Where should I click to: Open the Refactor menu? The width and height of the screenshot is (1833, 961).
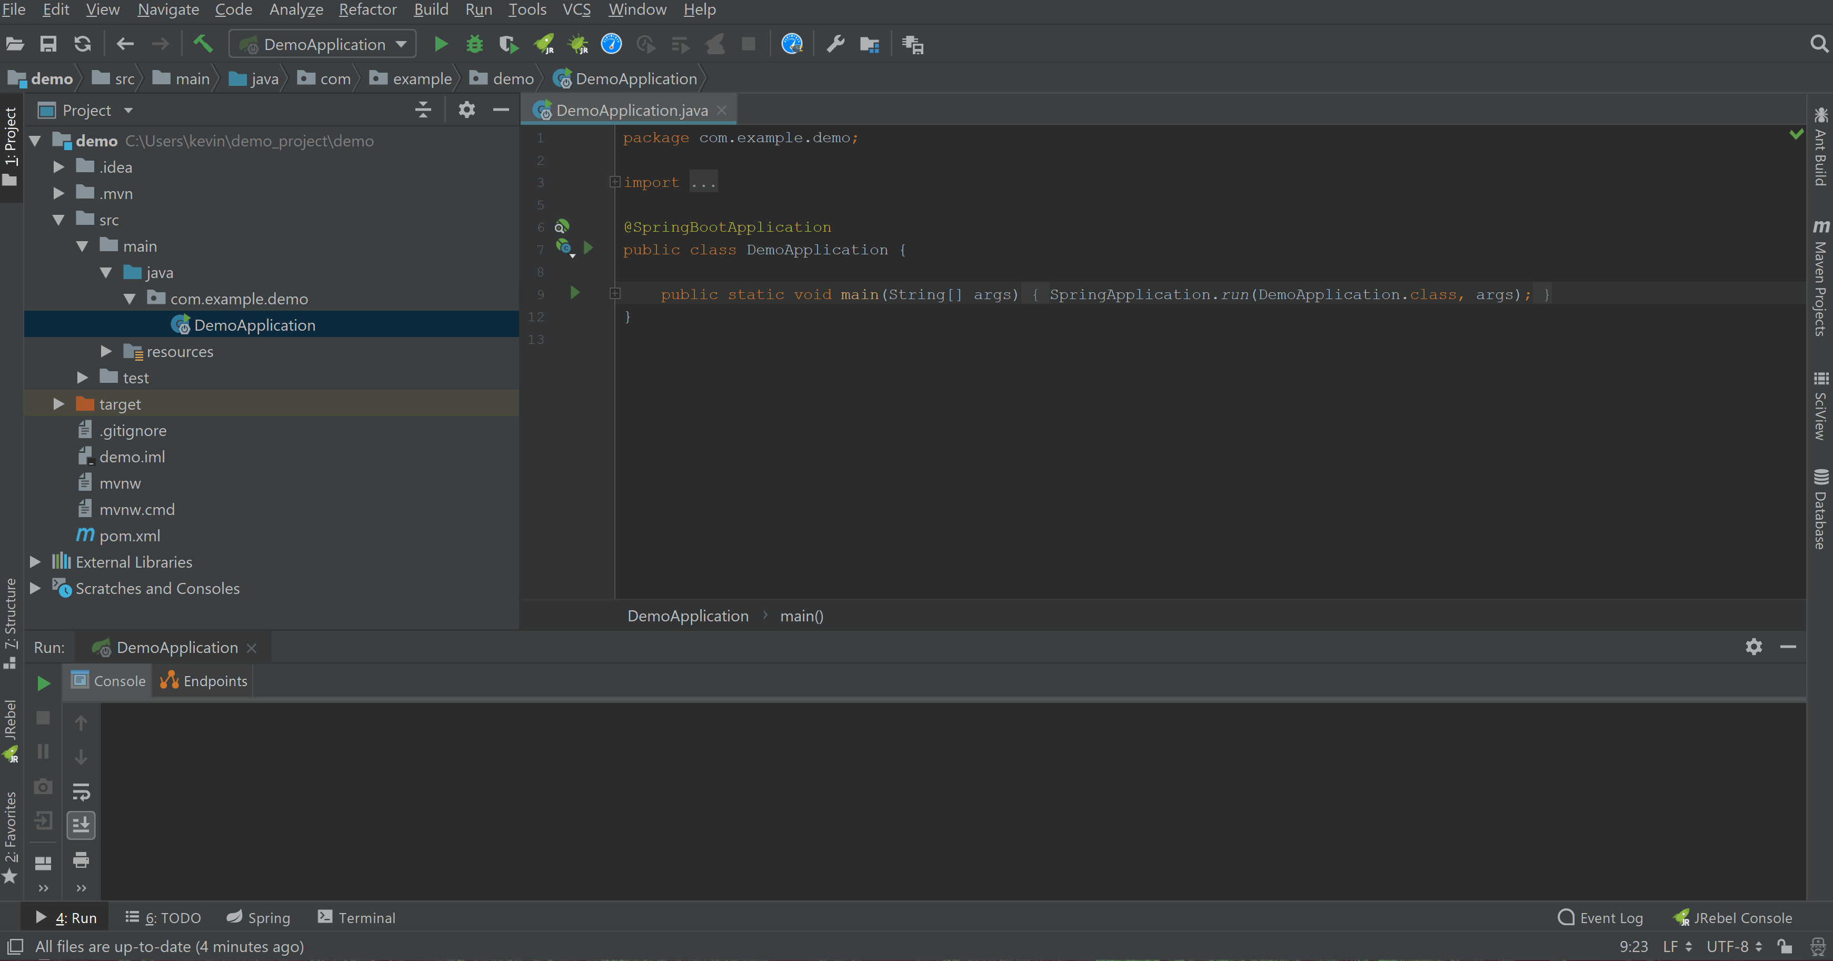coord(367,10)
